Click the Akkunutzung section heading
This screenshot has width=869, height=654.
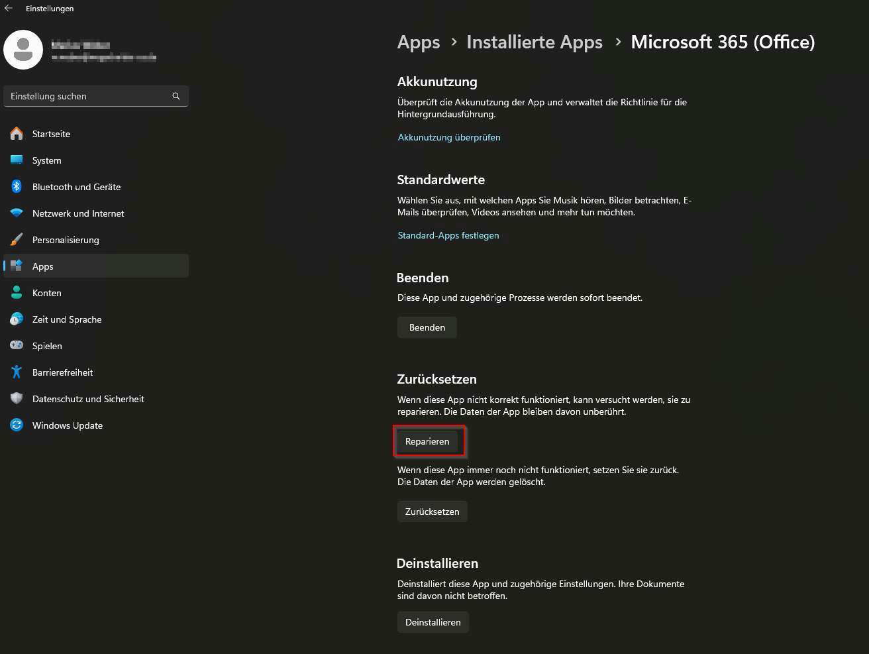pyautogui.click(x=437, y=82)
